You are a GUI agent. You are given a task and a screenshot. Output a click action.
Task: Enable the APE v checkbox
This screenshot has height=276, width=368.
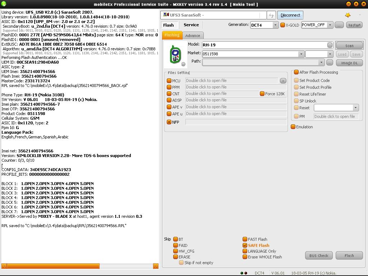[x=169, y=107]
